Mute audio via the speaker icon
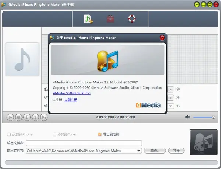Screen dimensions: 221x169 187,117
